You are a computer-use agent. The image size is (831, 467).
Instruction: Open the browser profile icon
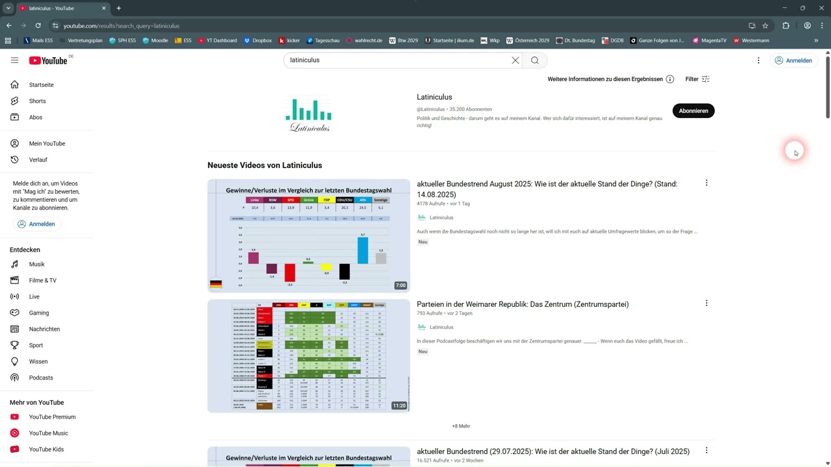(807, 26)
